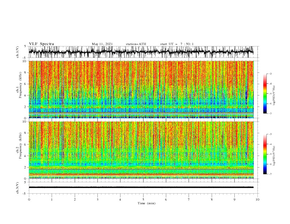290x224 pixels.
Task: Click the ch.2 Frequency (kHz) axis label
Action: (19, 146)
